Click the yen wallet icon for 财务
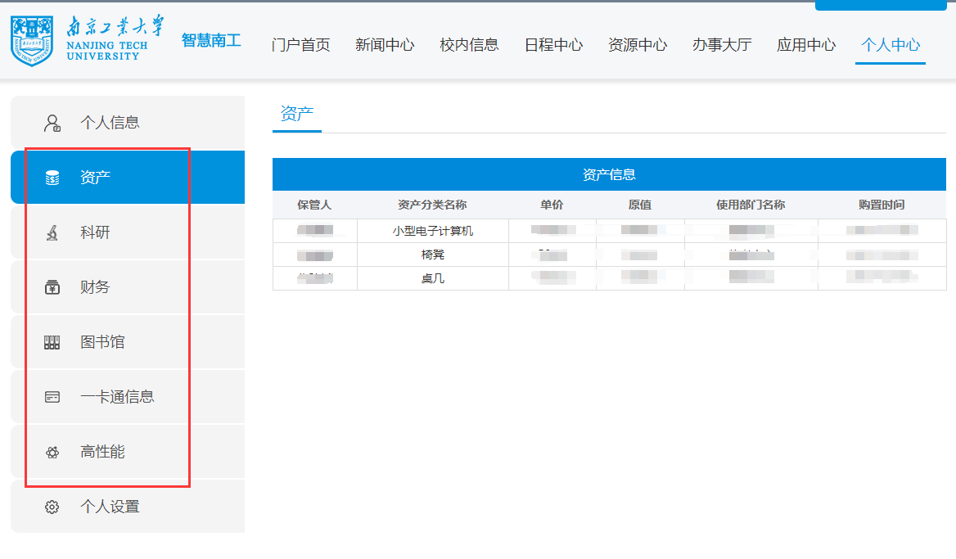This screenshot has width=956, height=559. click(x=52, y=287)
